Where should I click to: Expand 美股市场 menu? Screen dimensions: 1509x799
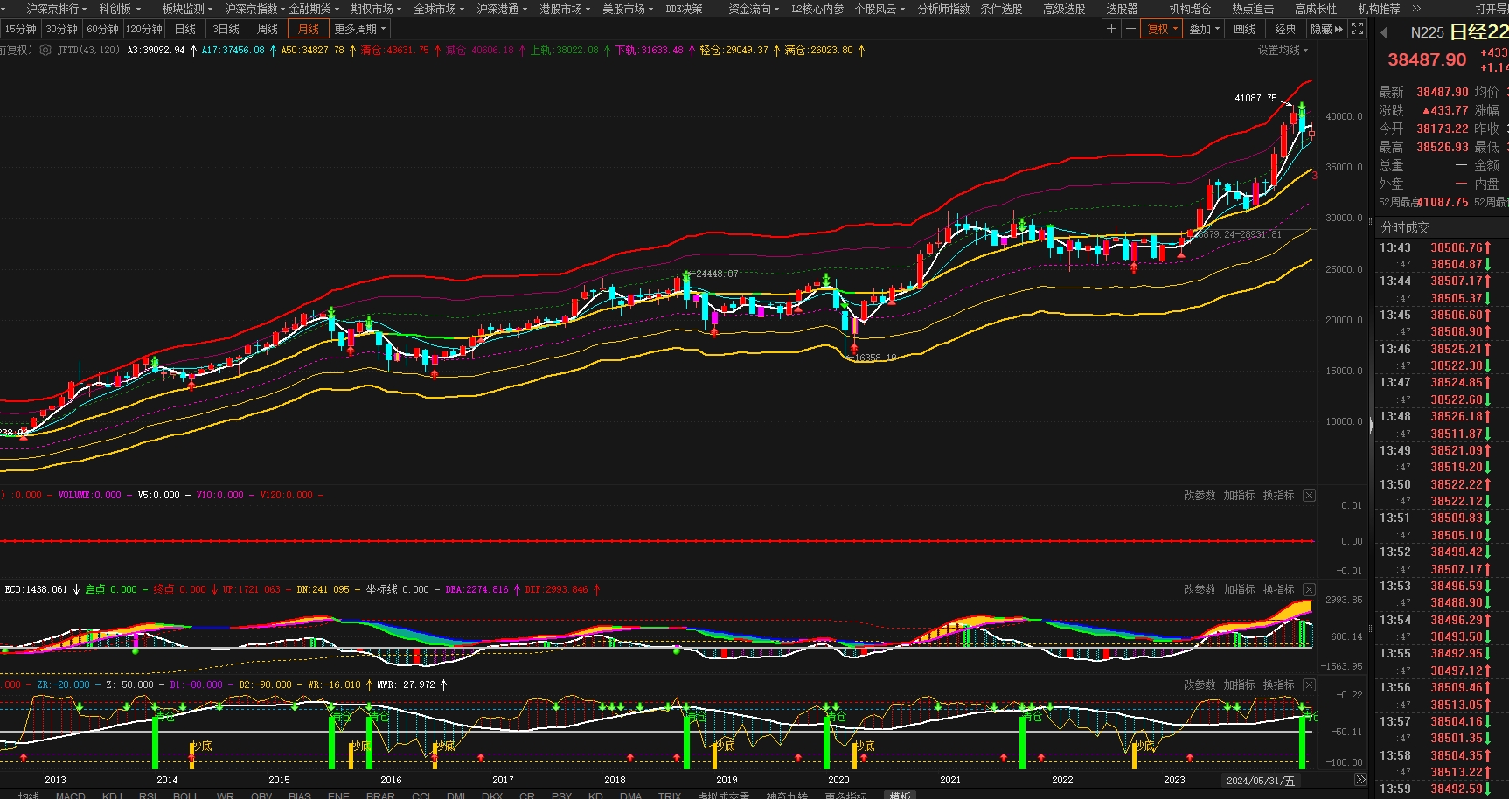(x=628, y=9)
